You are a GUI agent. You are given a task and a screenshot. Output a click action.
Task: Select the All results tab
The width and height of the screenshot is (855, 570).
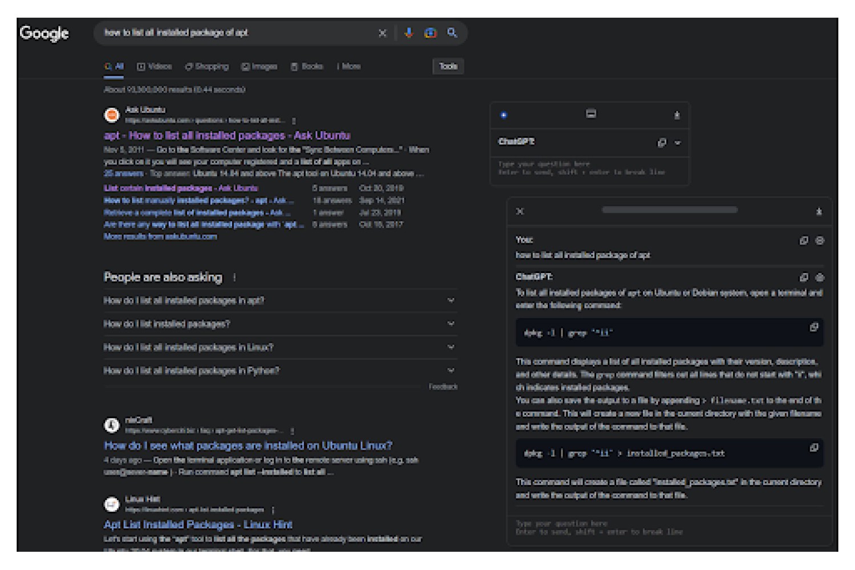click(x=114, y=67)
